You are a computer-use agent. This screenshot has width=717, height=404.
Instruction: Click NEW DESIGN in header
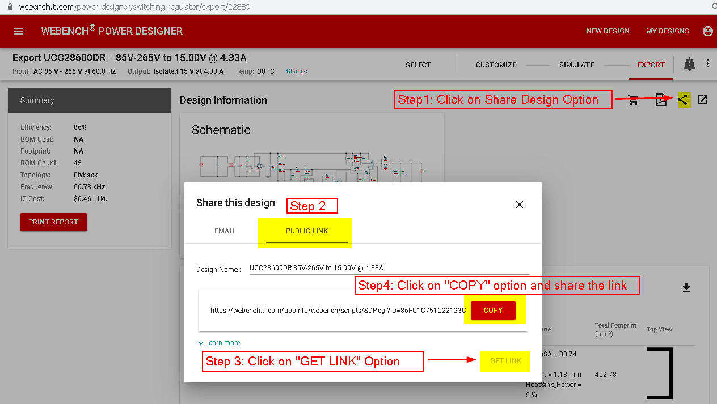point(608,31)
